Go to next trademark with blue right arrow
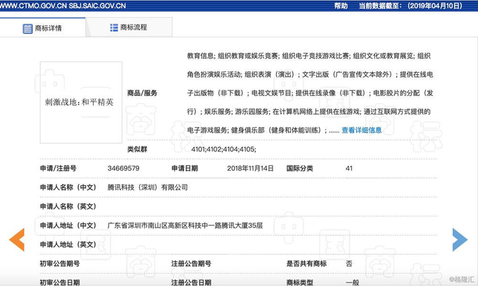 tap(460, 239)
